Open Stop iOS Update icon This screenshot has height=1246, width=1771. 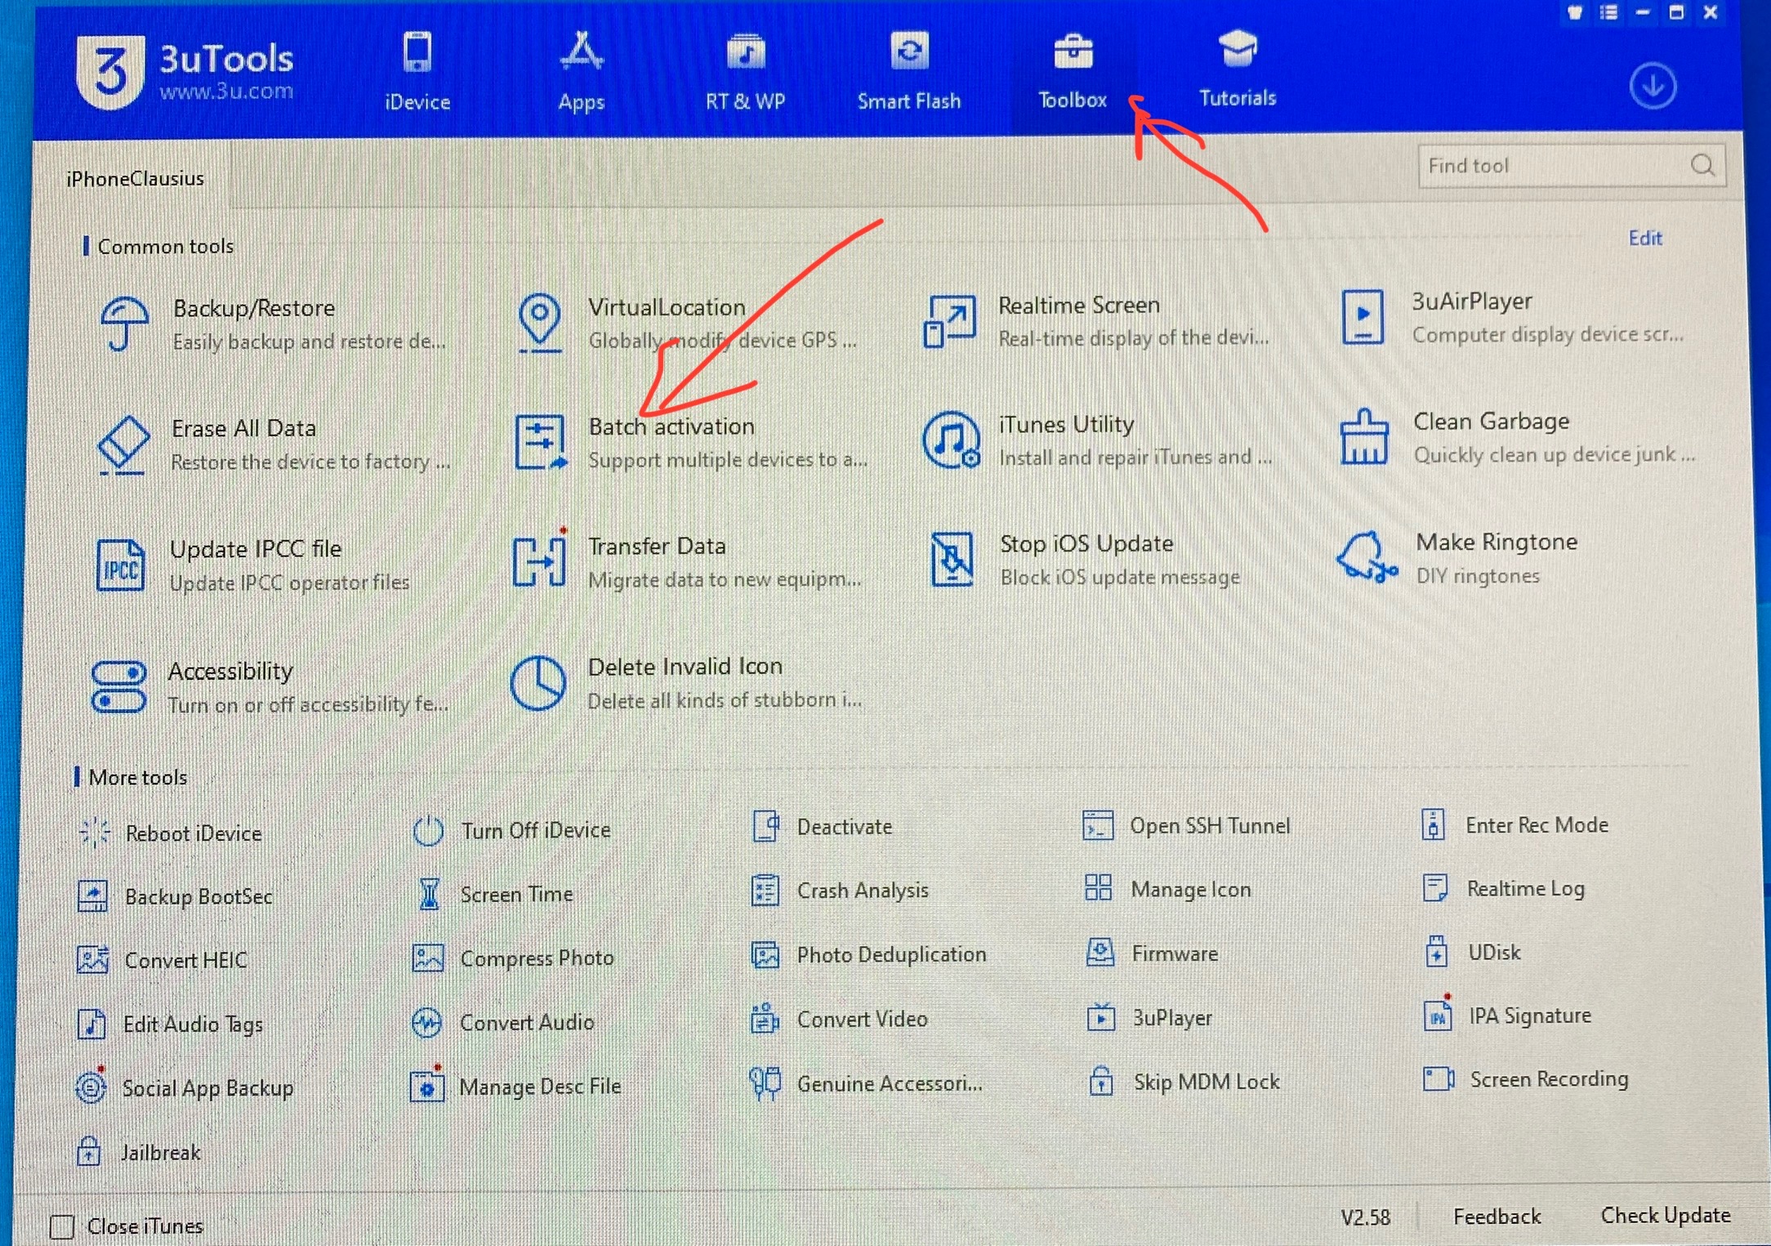tap(952, 560)
